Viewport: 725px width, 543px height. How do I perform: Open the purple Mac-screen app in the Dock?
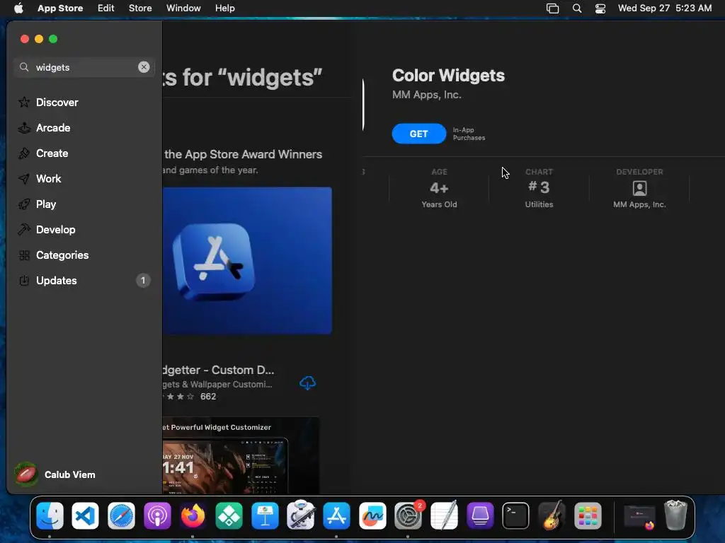(x=480, y=515)
